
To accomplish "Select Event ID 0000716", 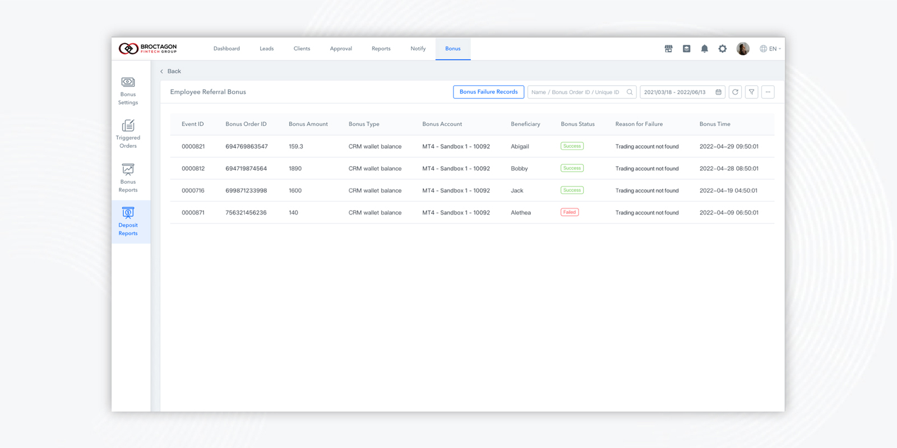I will click(x=193, y=191).
